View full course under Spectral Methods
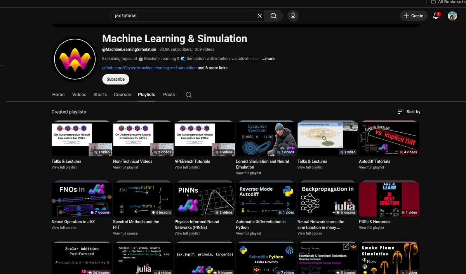The width and height of the screenshot is (466, 274). (x=125, y=233)
